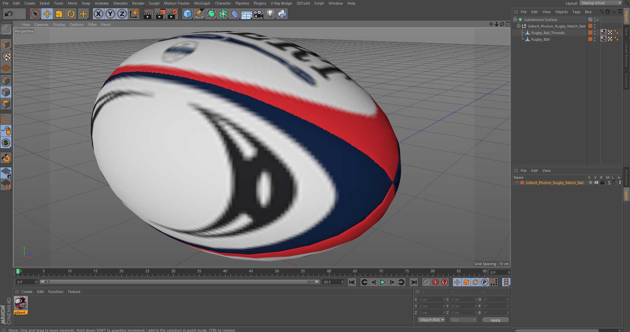Click the X position coordinate field
Viewport: 630px width, 332px height.
(432, 300)
